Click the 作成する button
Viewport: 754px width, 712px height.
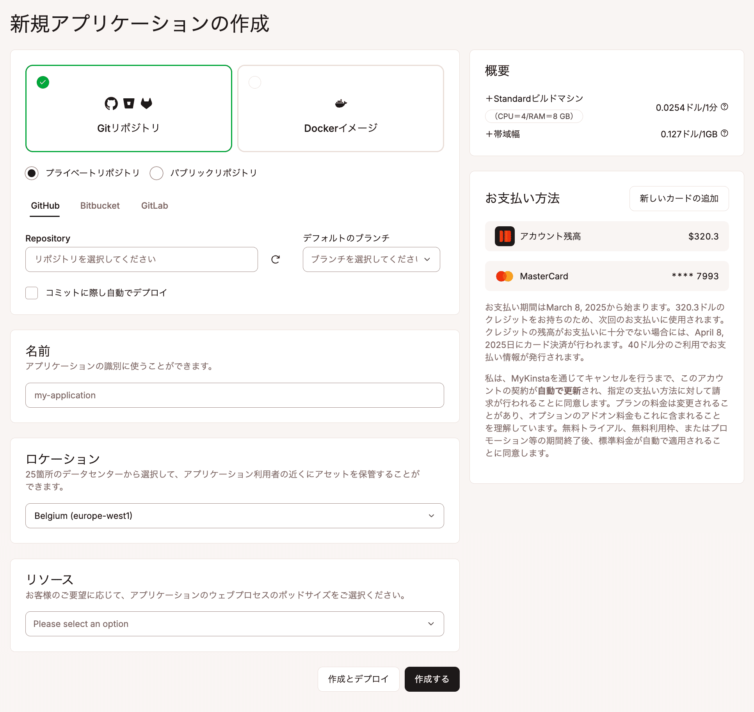(x=432, y=679)
